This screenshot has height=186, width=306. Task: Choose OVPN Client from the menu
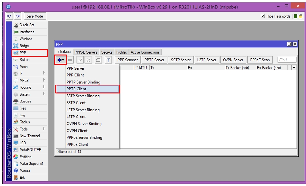88,131
